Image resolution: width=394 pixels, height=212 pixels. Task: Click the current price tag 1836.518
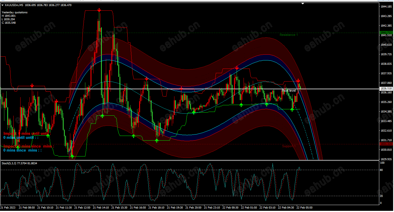click(x=386, y=89)
